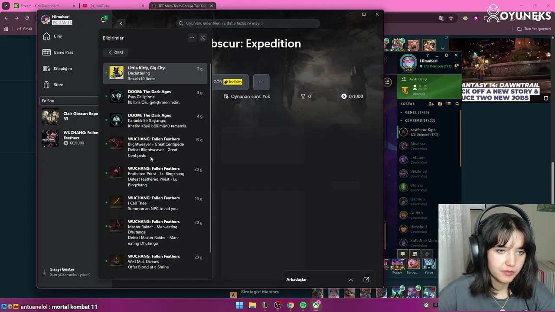Viewport: 555px width, 312px height.
Task: Click the 0/1000 gamerscore indicator
Action: pyautogui.click(x=352, y=96)
